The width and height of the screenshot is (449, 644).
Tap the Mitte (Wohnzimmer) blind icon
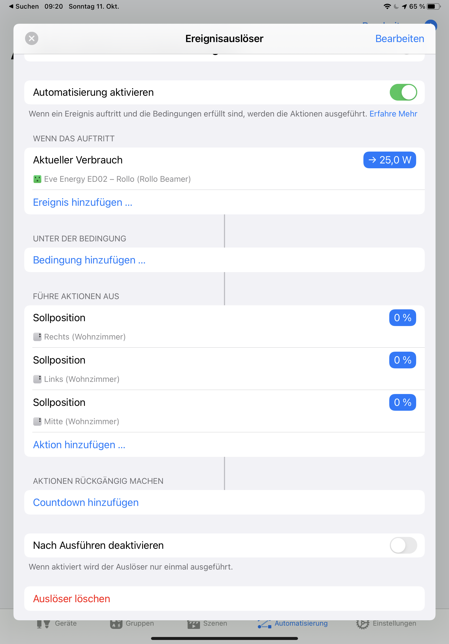(x=37, y=421)
